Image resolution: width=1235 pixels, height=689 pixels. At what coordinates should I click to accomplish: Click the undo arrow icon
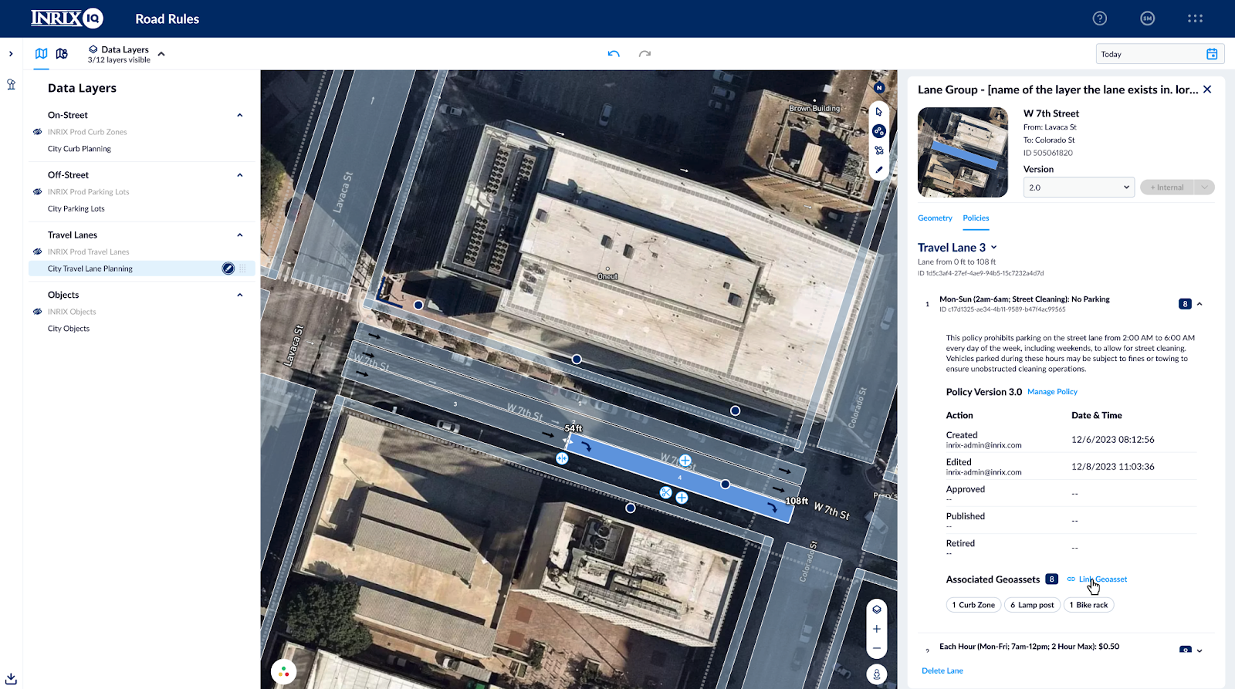614,54
